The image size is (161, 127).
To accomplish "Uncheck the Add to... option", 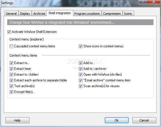I will (80, 63).
